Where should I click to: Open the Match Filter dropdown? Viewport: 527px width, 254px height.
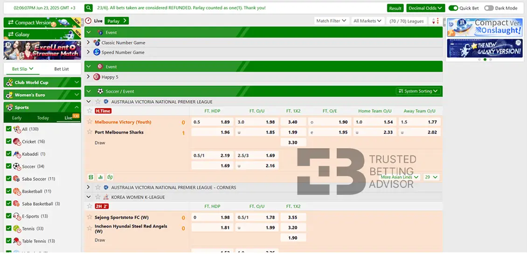[331, 21]
